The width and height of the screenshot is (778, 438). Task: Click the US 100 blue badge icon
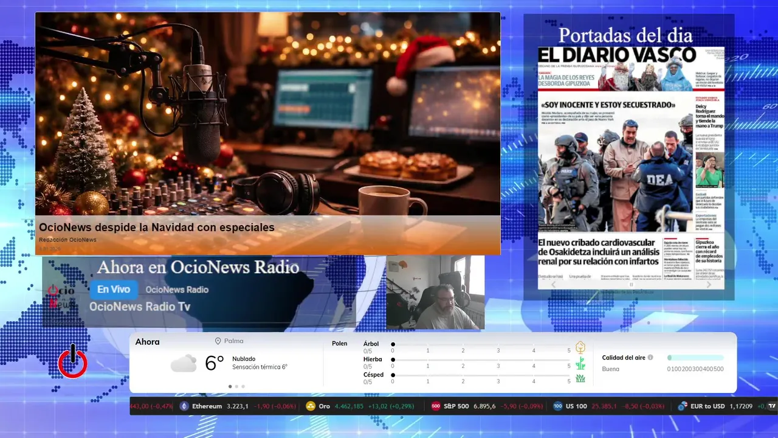click(x=558, y=406)
